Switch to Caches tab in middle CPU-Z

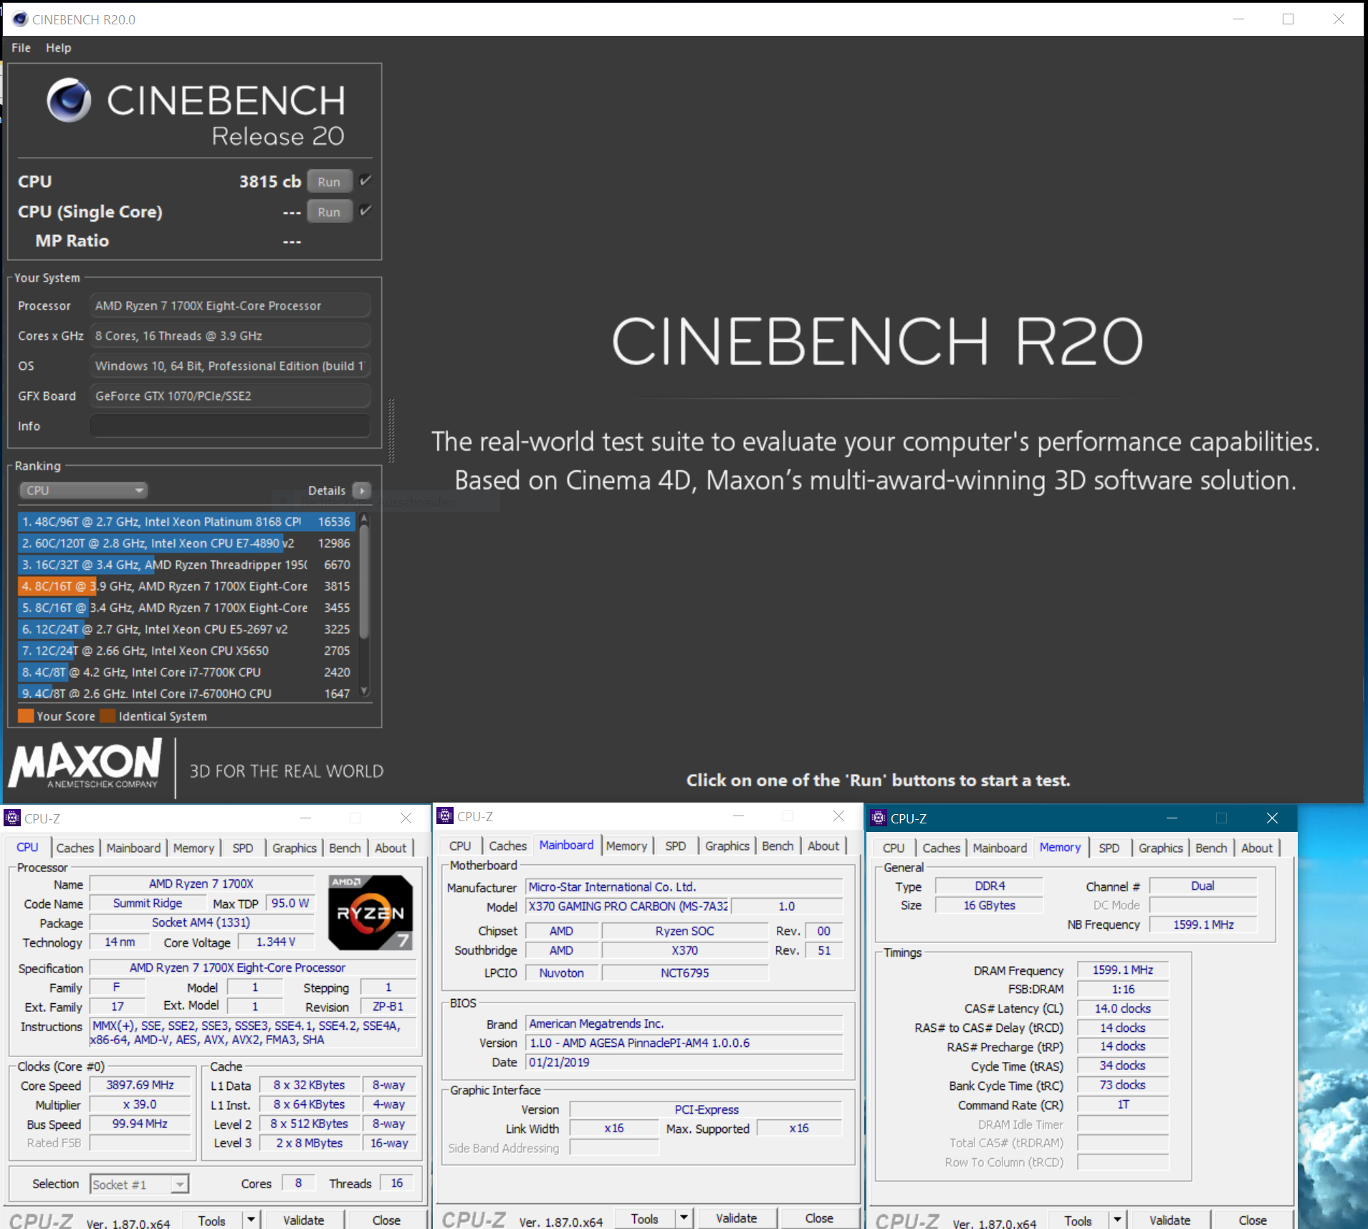point(508,846)
